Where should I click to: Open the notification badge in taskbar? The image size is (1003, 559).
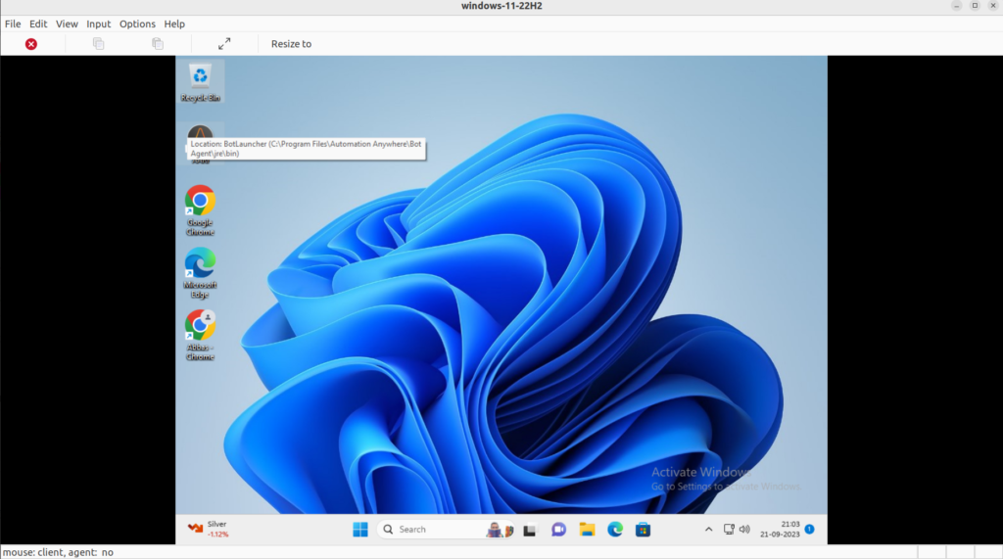pyautogui.click(x=810, y=529)
